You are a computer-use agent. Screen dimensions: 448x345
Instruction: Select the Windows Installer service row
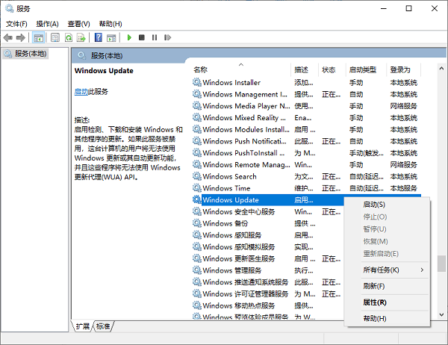click(x=305, y=82)
